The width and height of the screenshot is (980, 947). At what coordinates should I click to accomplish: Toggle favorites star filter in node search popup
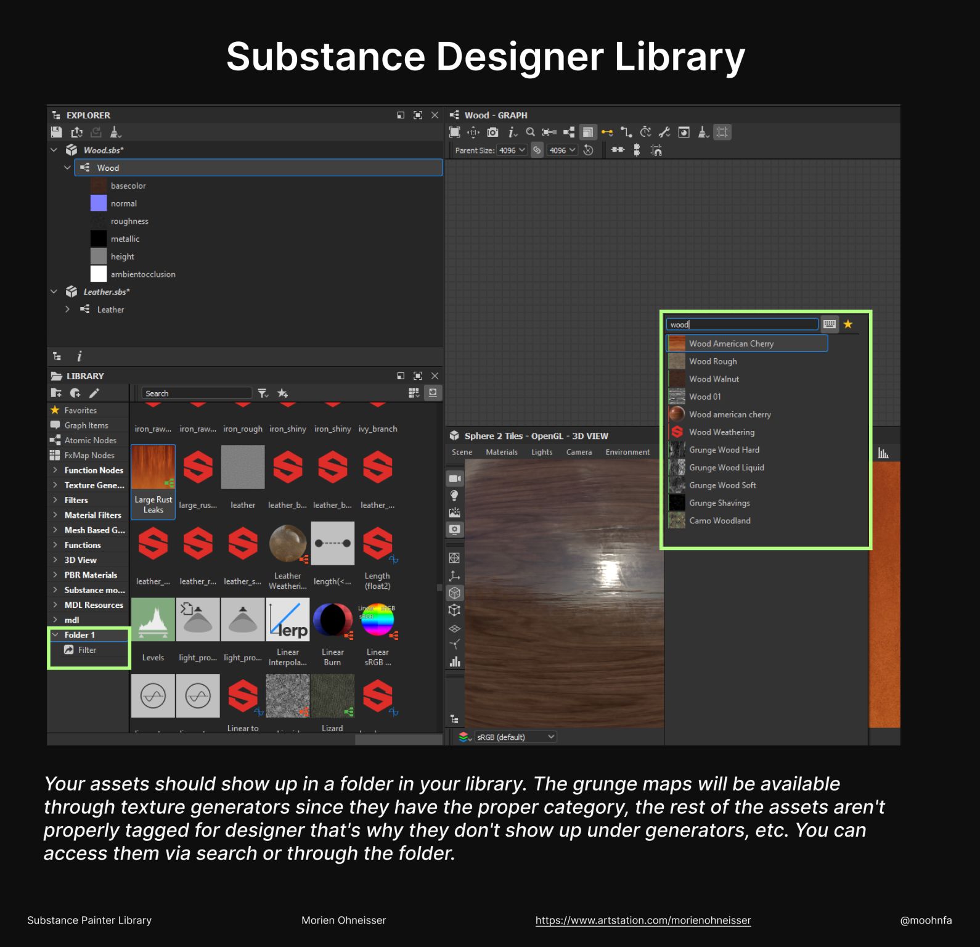pyautogui.click(x=848, y=324)
